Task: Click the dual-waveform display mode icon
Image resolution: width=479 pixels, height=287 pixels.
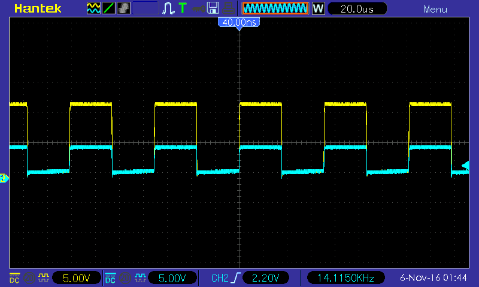Action: 93,8
